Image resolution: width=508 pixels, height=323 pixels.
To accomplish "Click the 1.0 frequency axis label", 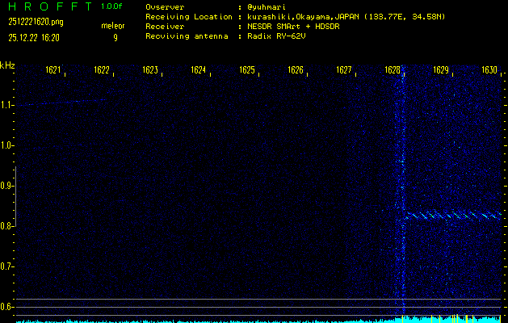I will click(6, 145).
